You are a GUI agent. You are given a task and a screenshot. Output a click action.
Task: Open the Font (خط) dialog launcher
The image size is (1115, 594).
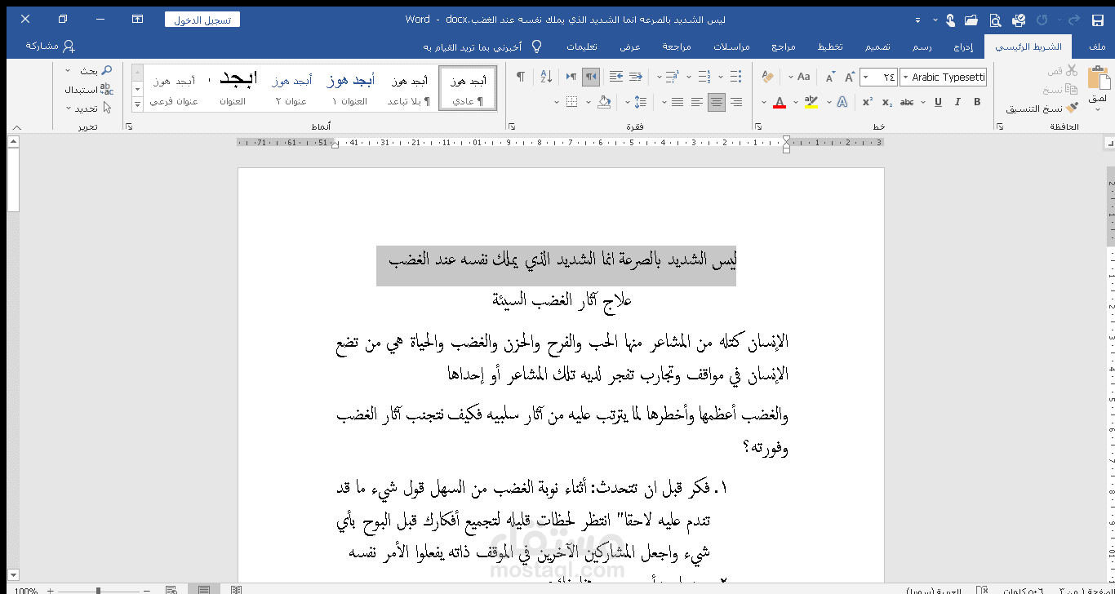758,126
